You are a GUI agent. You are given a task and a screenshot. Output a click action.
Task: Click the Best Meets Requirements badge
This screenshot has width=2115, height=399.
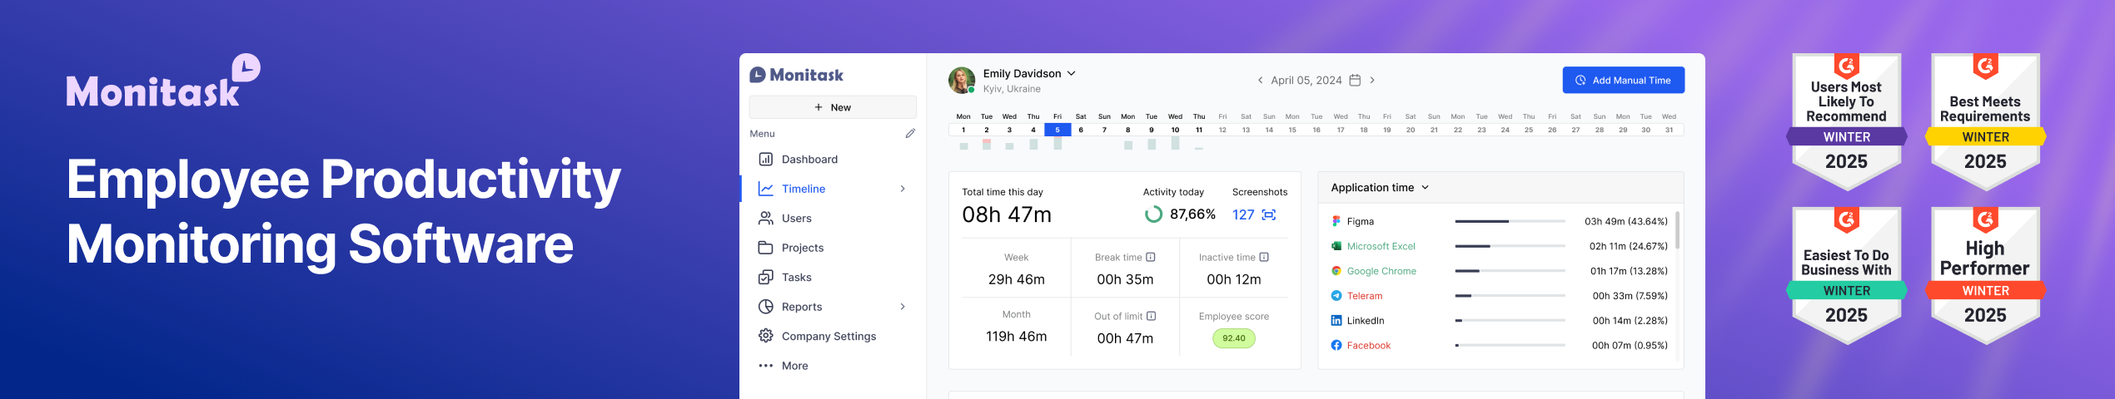[x=1985, y=122]
